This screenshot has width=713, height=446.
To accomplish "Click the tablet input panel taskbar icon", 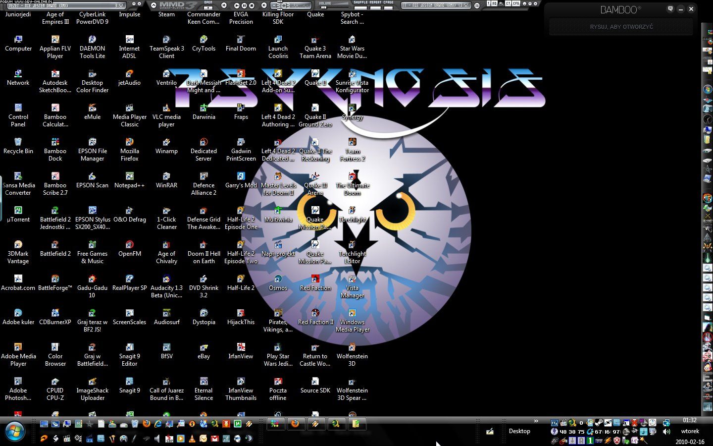I will tap(490, 432).
